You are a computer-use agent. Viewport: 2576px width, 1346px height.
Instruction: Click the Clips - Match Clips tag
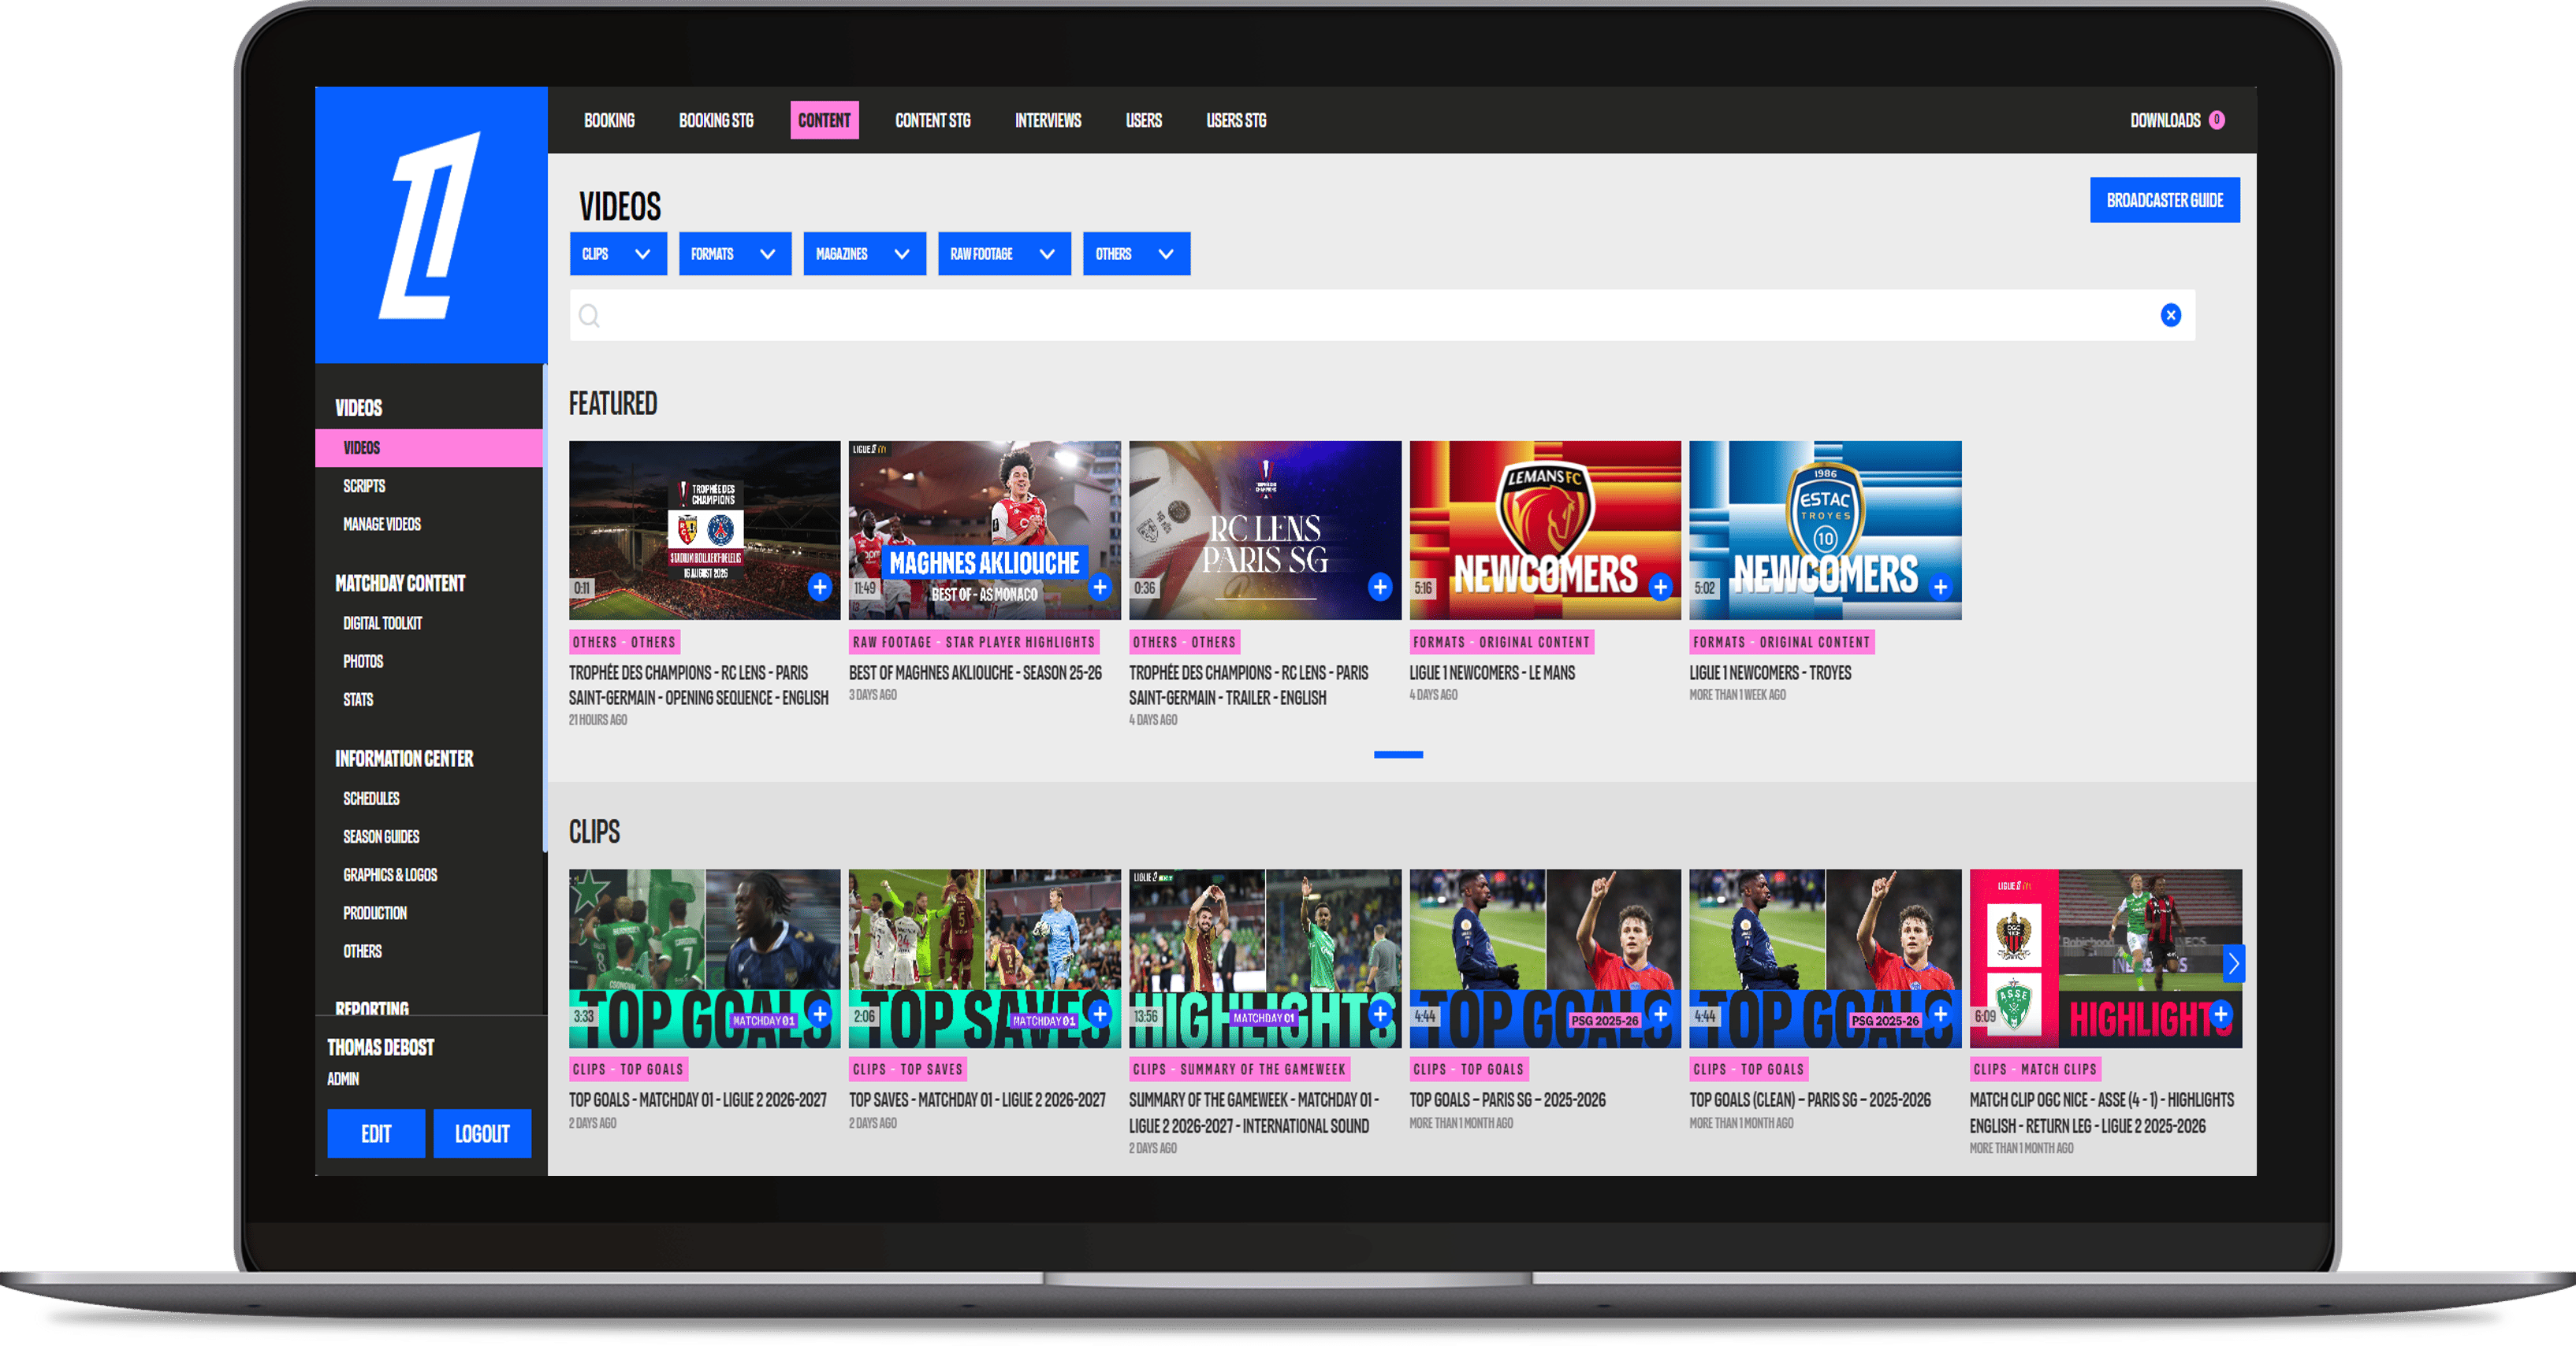tap(2035, 1068)
